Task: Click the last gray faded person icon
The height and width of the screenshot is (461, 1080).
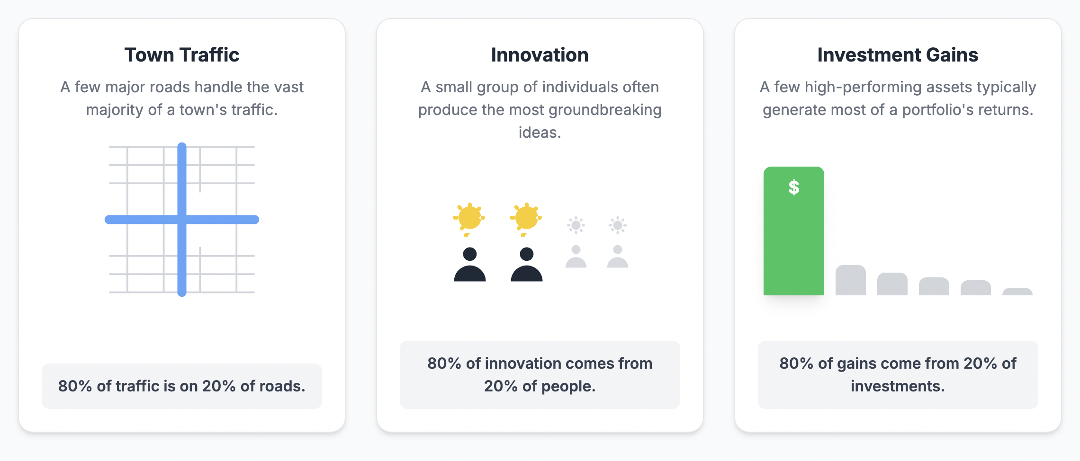Action: pos(618,256)
